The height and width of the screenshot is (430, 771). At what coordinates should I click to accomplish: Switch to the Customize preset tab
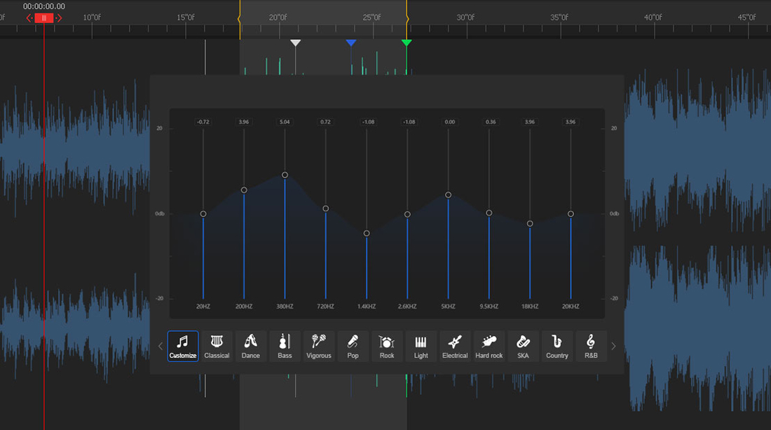click(182, 345)
